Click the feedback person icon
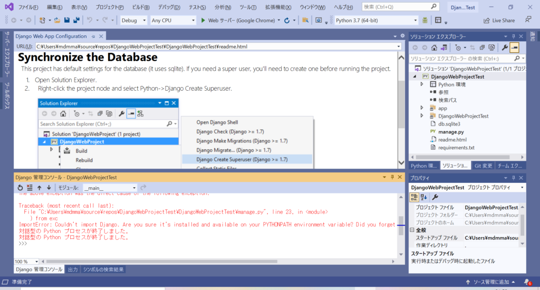The height and width of the screenshot is (290, 540). [528, 20]
